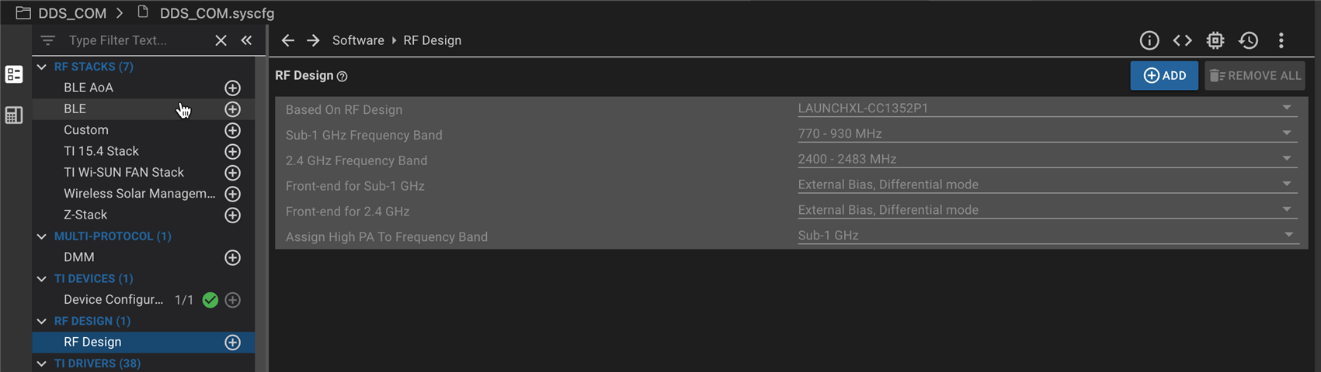Open the history icon in toolbar
1321x372 pixels.
pyautogui.click(x=1249, y=40)
